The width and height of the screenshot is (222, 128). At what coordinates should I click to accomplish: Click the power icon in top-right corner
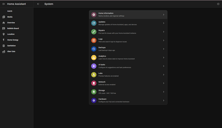[218, 4]
